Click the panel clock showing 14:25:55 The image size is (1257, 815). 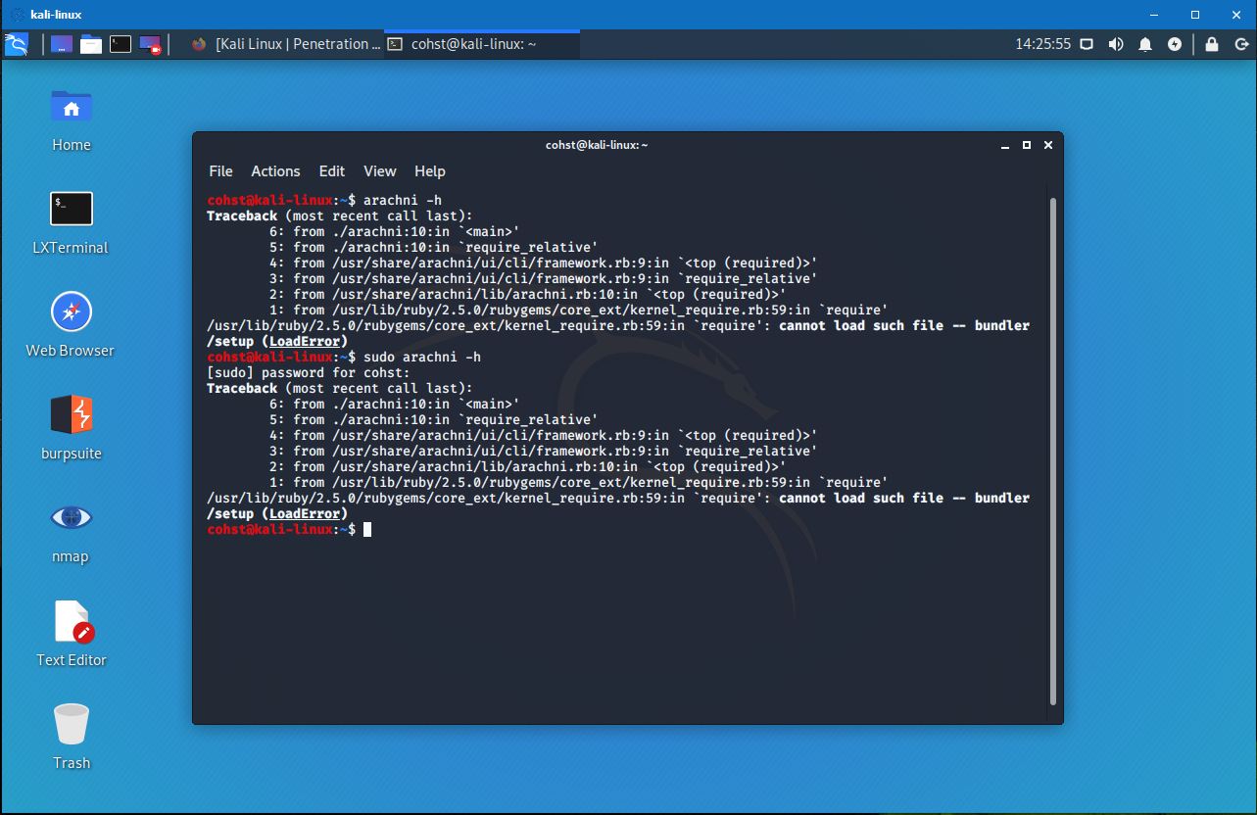(1042, 44)
